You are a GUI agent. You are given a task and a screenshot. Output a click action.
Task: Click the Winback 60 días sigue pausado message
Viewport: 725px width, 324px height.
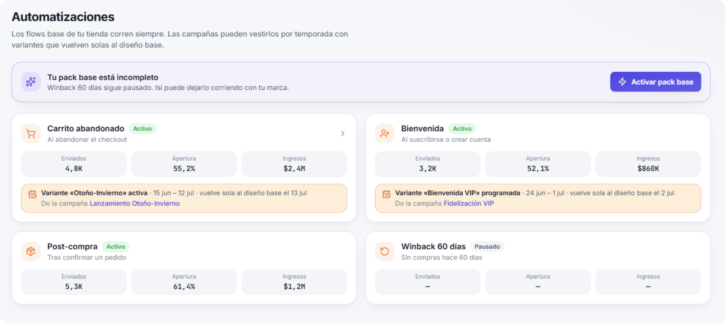(168, 88)
